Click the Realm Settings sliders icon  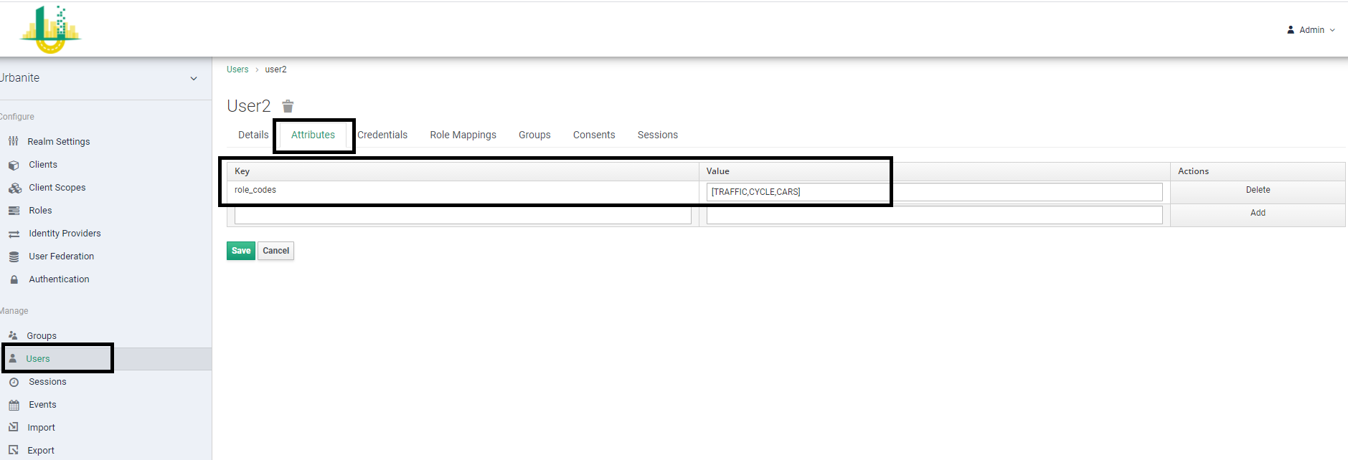[14, 141]
